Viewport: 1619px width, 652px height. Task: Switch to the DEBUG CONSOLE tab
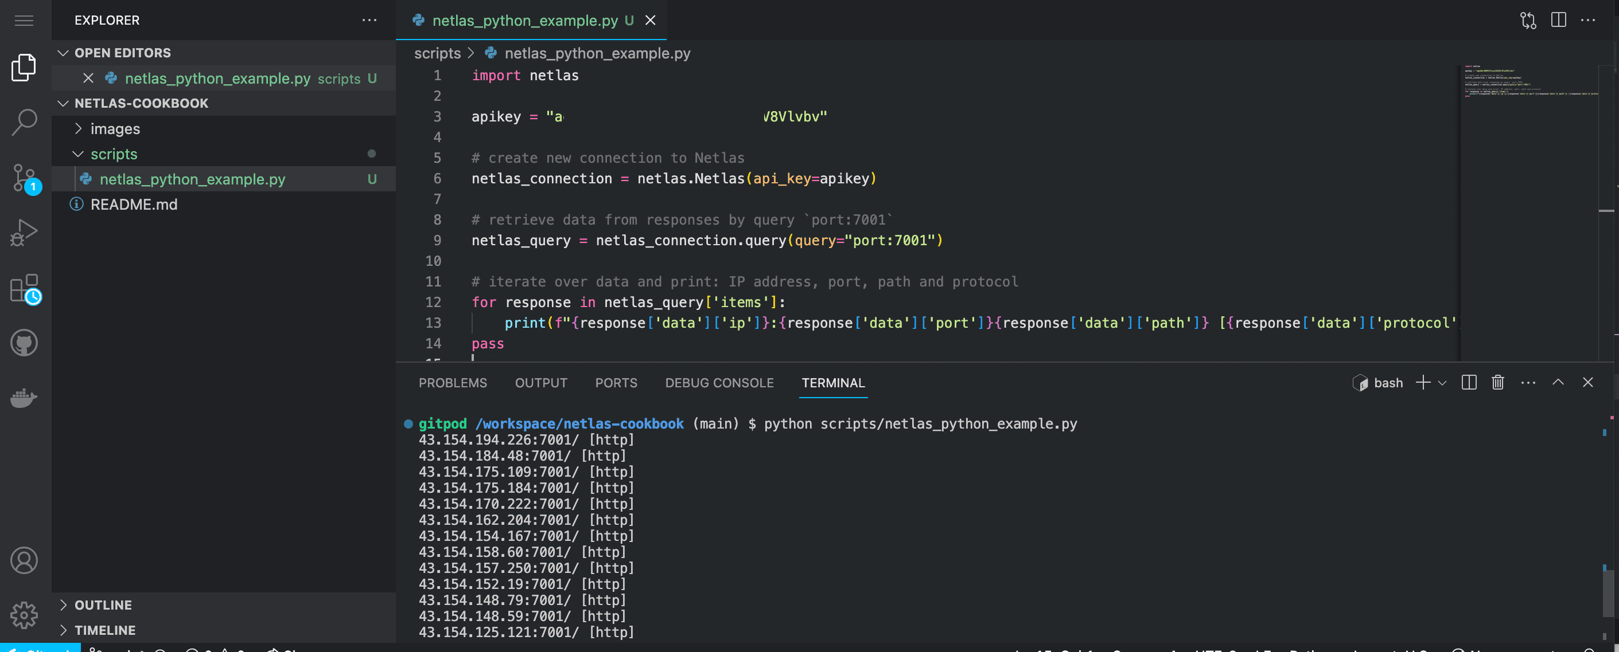coord(719,383)
